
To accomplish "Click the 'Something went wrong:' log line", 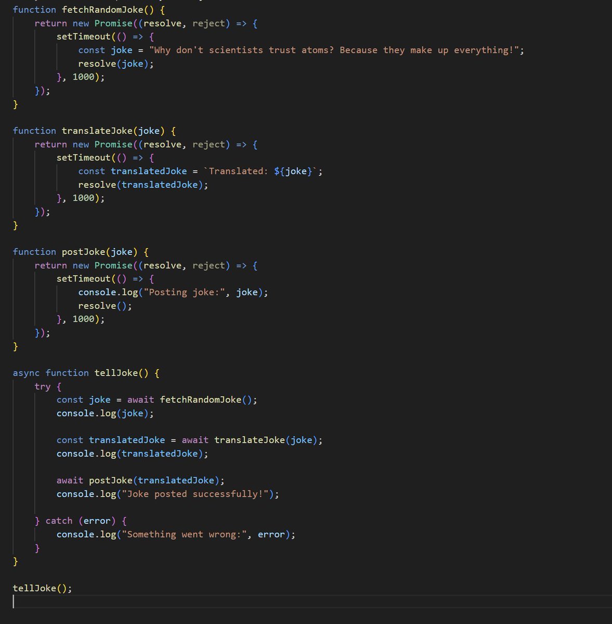I will [176, 535].
